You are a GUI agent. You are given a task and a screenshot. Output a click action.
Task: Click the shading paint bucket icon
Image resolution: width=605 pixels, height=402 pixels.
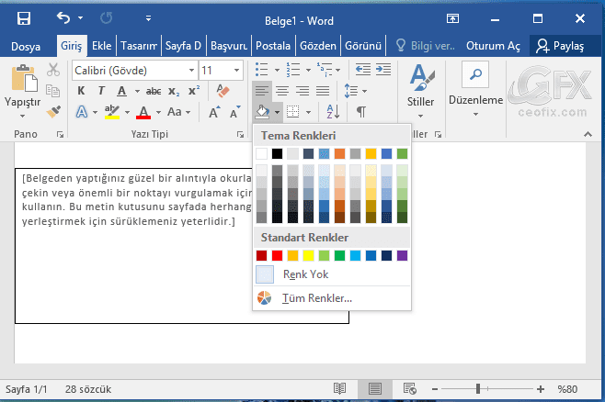[262, 113]
